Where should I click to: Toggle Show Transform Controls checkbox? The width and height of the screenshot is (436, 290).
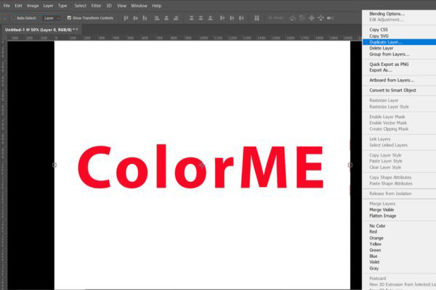coord(69,18)
